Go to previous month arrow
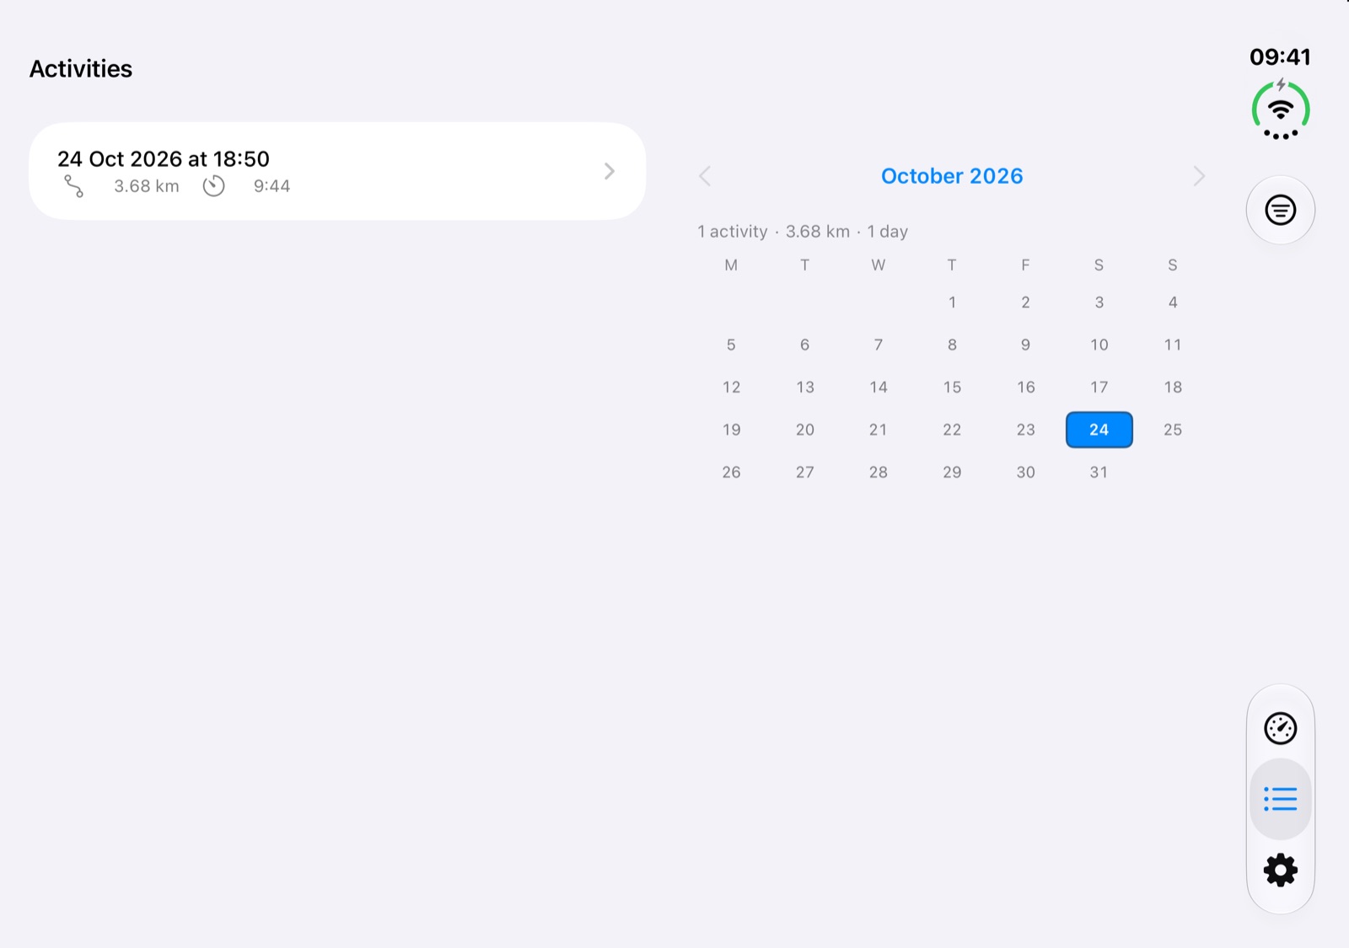Screen dimensions: 1349x948 point(705,176)
